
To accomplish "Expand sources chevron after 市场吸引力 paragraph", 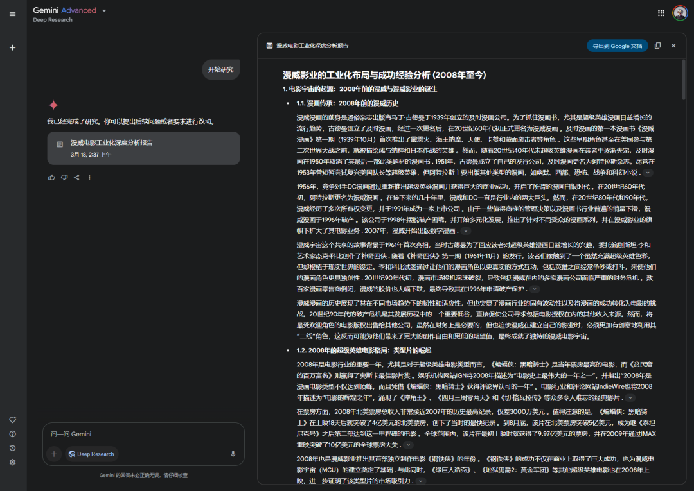I will (420, 481).
